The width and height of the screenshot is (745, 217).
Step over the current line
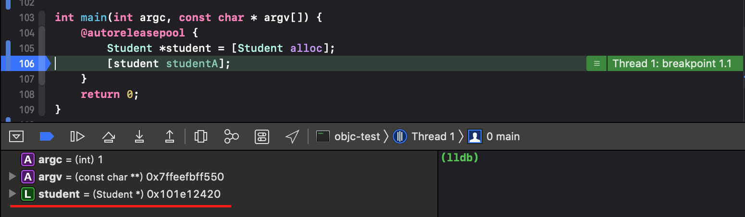[108, 137]
